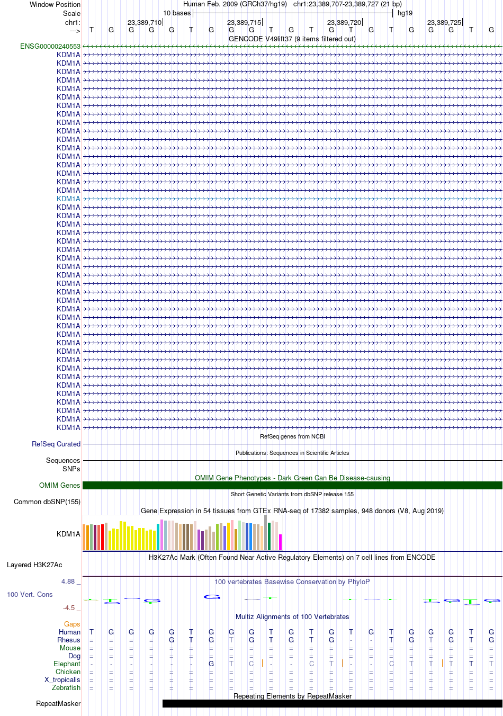The width and height of the screenshot is (503, 716).
Task: Click the Rhesus species label
Action: [x=69, y=640]
